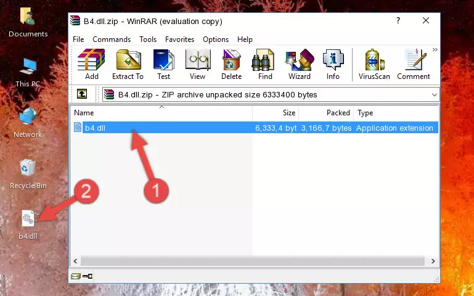Show archive Info
Screen dimensions: 474x296
point(333,64)
